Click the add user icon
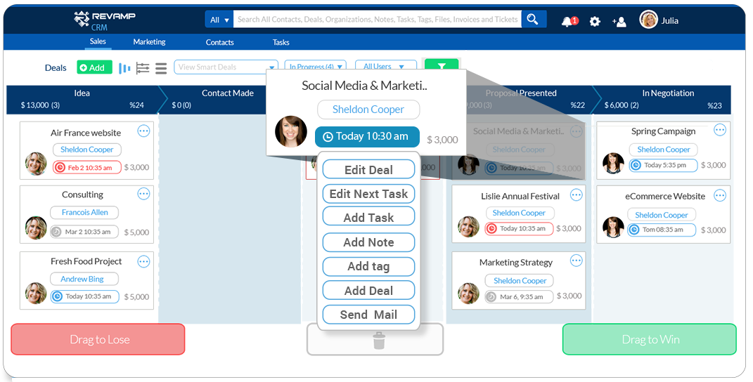Image resolution: width=753 pixels, height=382 pixels. click(619, 21)
